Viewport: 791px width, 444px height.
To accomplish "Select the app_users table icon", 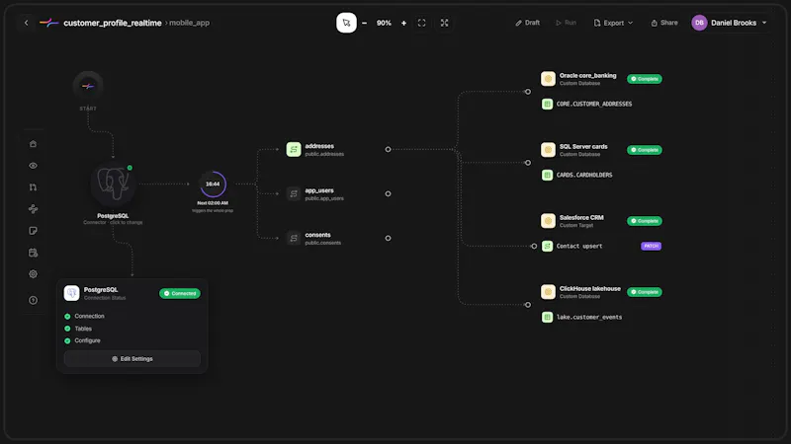I will click(x=294, y=193).
